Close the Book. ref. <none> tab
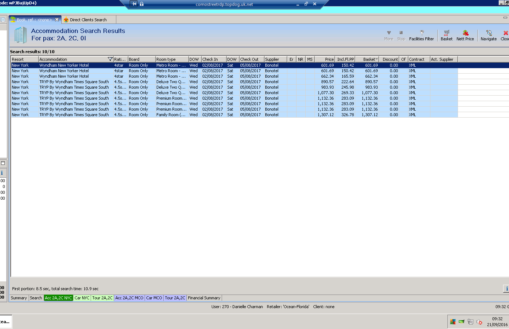This screenshot has width=509, height=329. pos(57,20)
